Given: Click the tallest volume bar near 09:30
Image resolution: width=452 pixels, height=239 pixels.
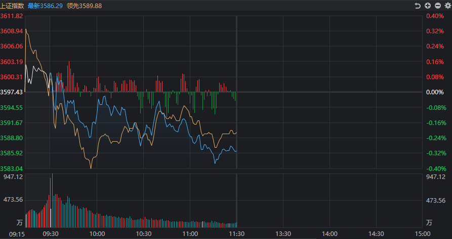Looking at the screenshot, I should (52, 201).
